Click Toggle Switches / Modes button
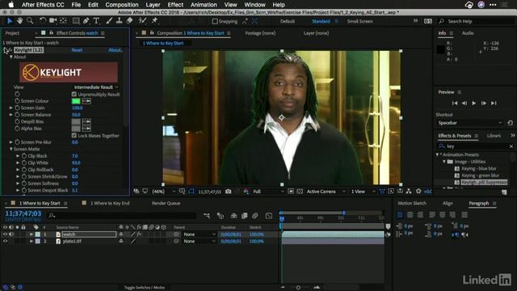Screen dimensions: 517x291 coord(145,288)
